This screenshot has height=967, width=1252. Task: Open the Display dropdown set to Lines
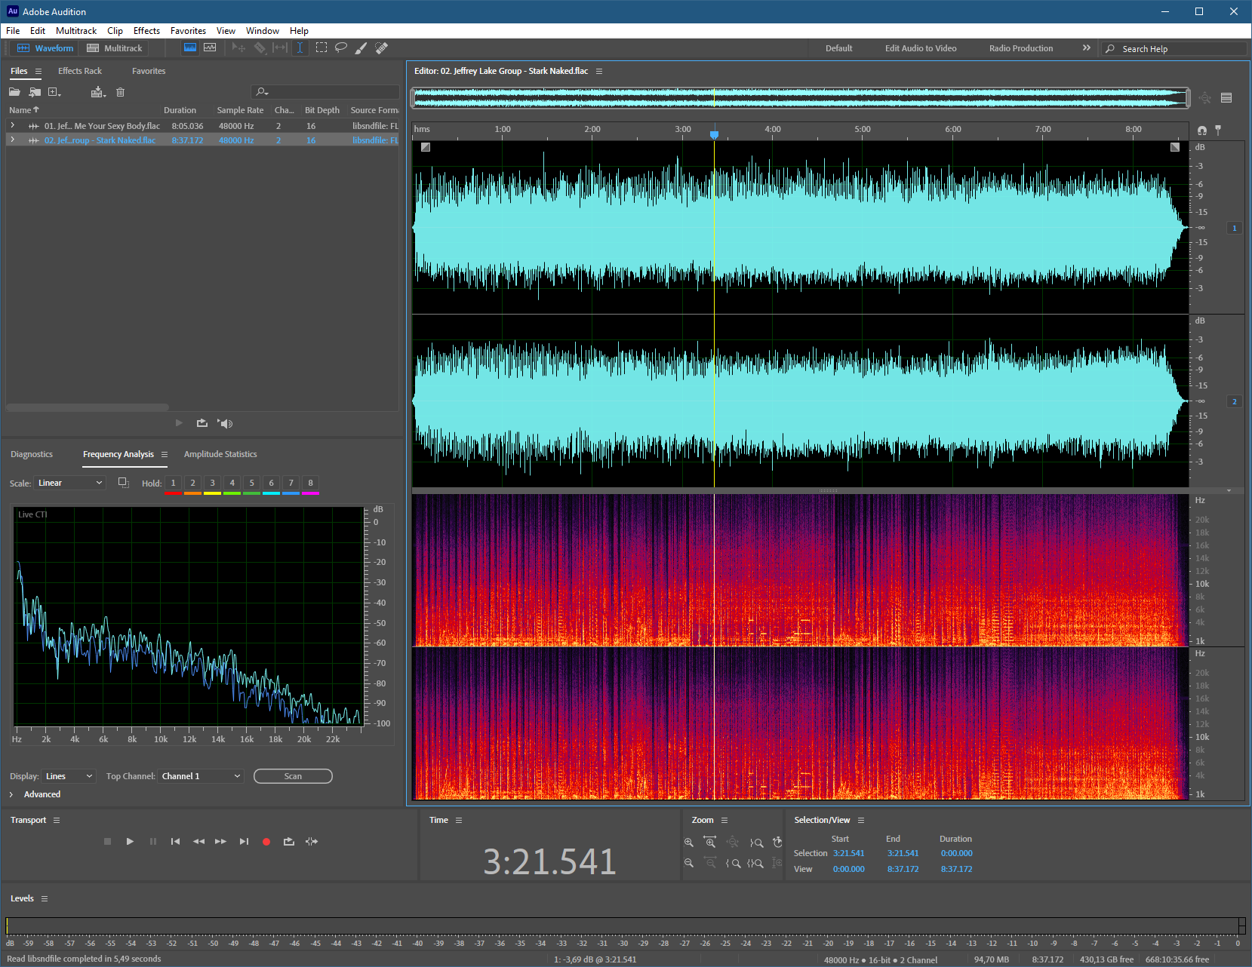point(69,776)
